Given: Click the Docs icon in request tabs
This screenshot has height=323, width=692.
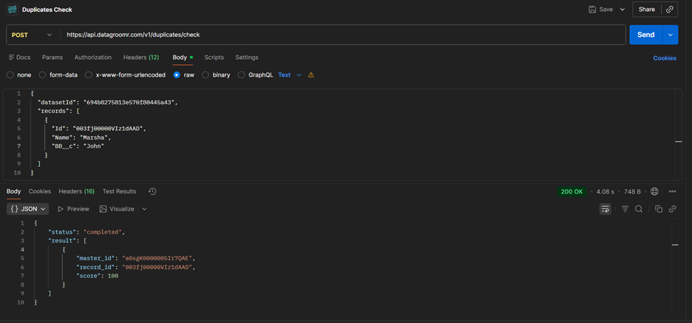Looking at the screenshot, I should (12, 58).
